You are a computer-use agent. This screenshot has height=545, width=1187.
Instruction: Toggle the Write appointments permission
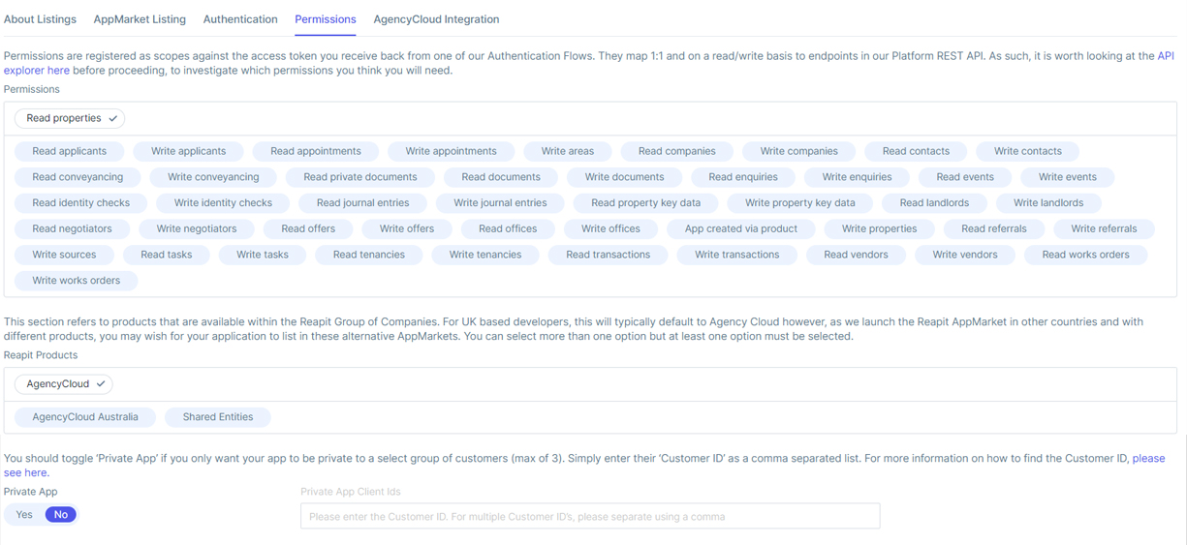tap(451, 151)
